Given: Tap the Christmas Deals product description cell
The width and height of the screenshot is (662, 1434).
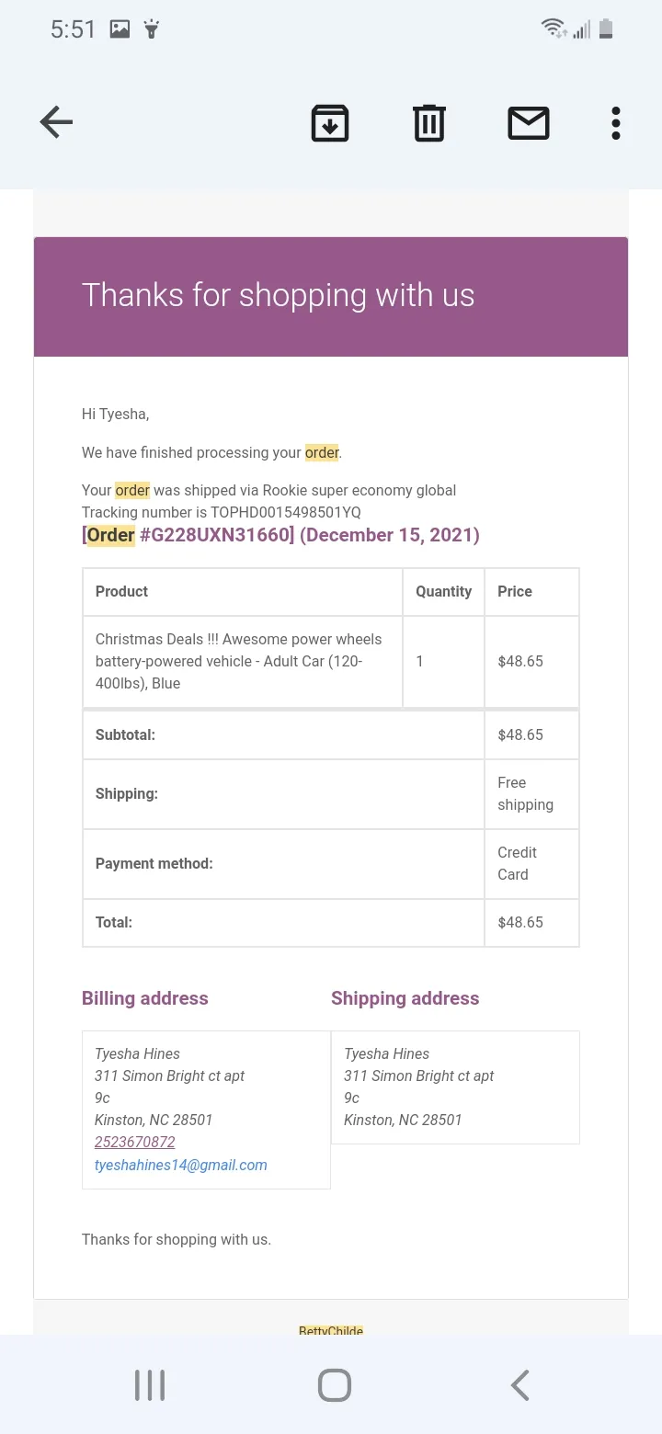Looking at the screenshot, I should point(243,661).
